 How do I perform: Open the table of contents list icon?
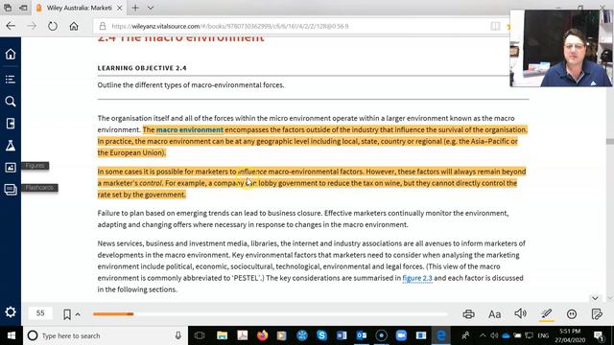pyautogui.click(x=11, y=80)
